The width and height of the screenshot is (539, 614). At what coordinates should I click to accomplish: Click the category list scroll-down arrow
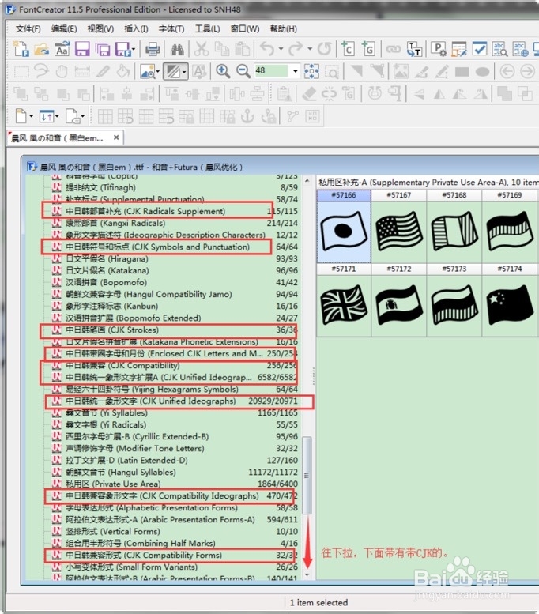click(x=307, y=574)
